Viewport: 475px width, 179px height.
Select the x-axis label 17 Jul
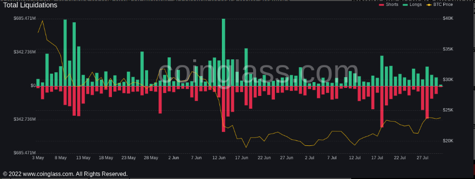pyautogui.click(x=377, y=158)
